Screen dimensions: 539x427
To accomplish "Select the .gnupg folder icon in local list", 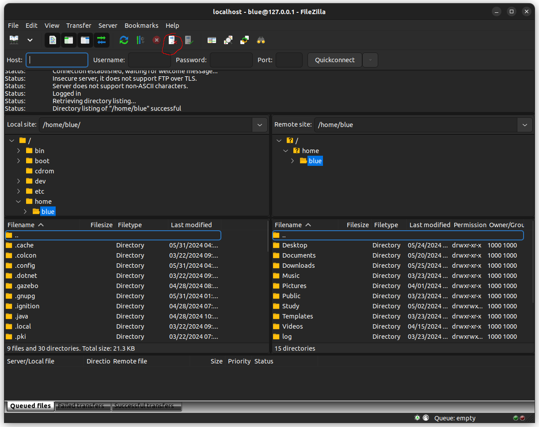I will pyautogui.click(x=9, y=296).
